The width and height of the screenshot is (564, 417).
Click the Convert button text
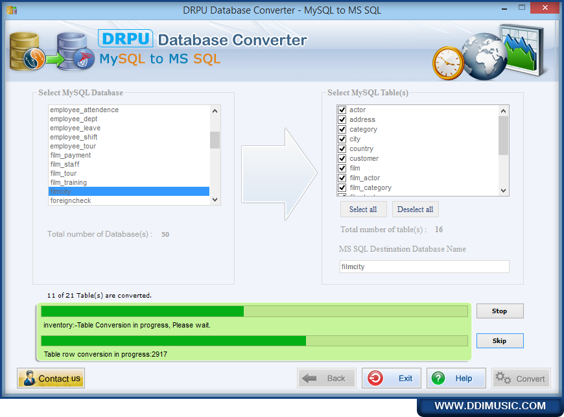click(x=530, y=379)
